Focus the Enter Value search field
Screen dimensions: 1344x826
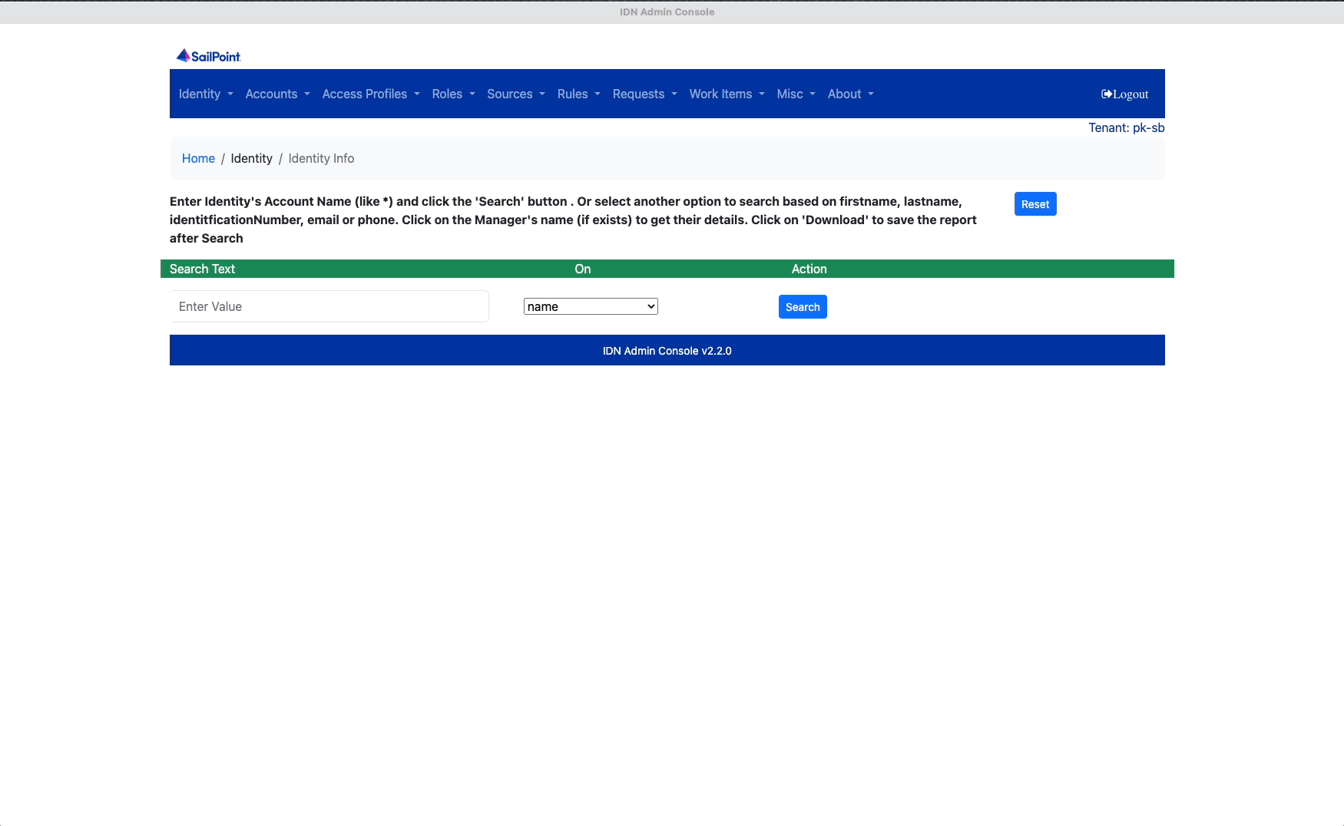(x=329, y=306)
